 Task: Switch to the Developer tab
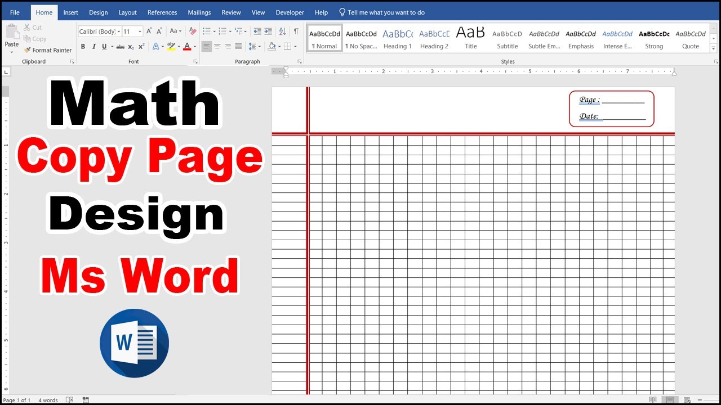(x=290, y=12)
